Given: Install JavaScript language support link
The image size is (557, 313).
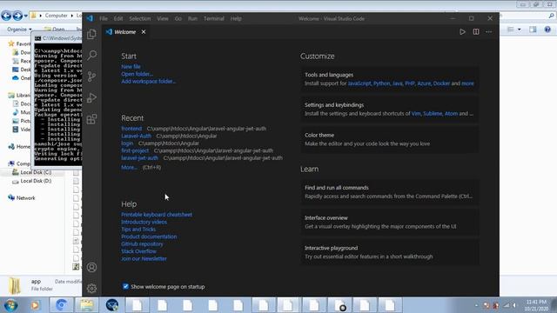Looking at the screenshot, I should 359,83.
